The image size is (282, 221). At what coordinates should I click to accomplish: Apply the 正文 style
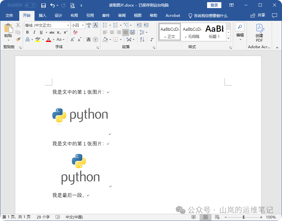pyautogui.click(x=169, y=32)
